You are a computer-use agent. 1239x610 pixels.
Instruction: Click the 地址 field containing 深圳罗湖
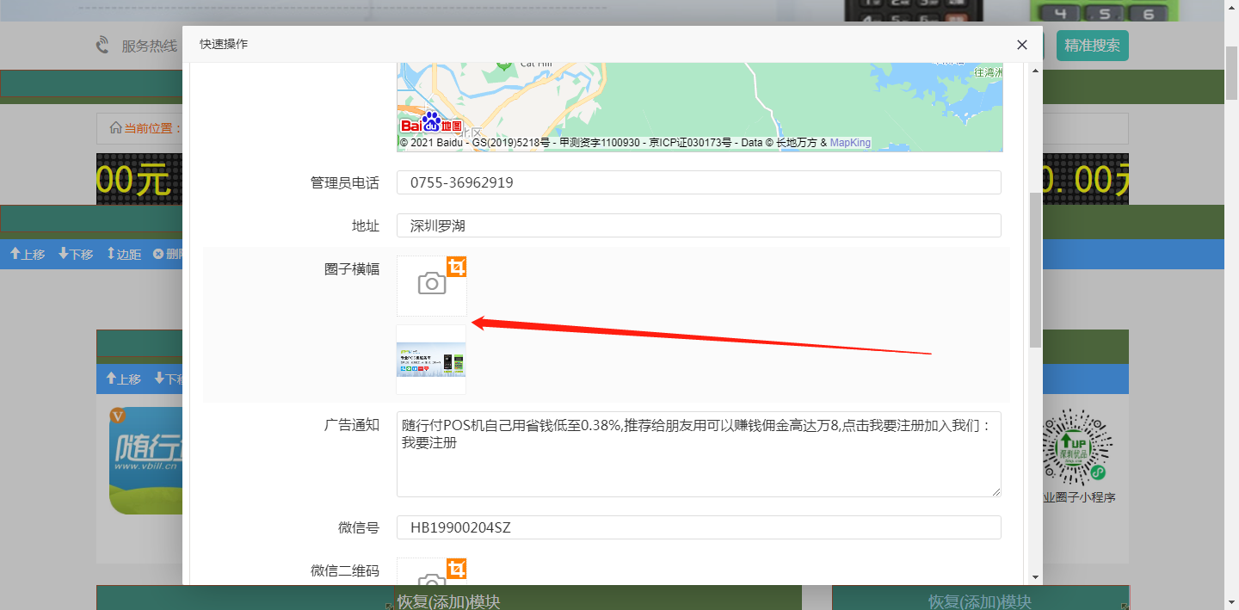699,225
